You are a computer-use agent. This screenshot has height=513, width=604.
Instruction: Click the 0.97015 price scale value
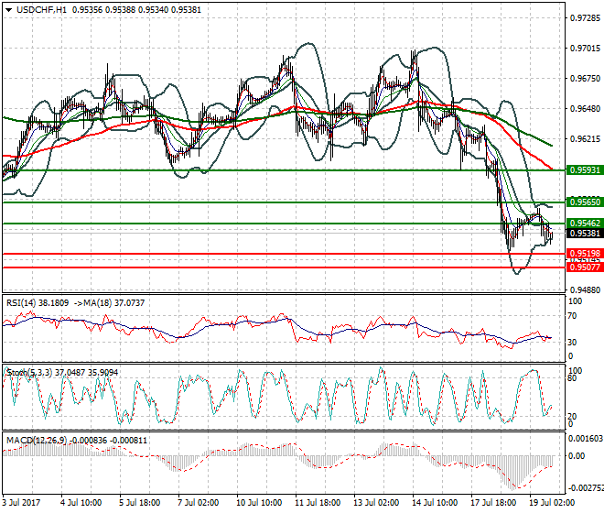click(585, 49)
